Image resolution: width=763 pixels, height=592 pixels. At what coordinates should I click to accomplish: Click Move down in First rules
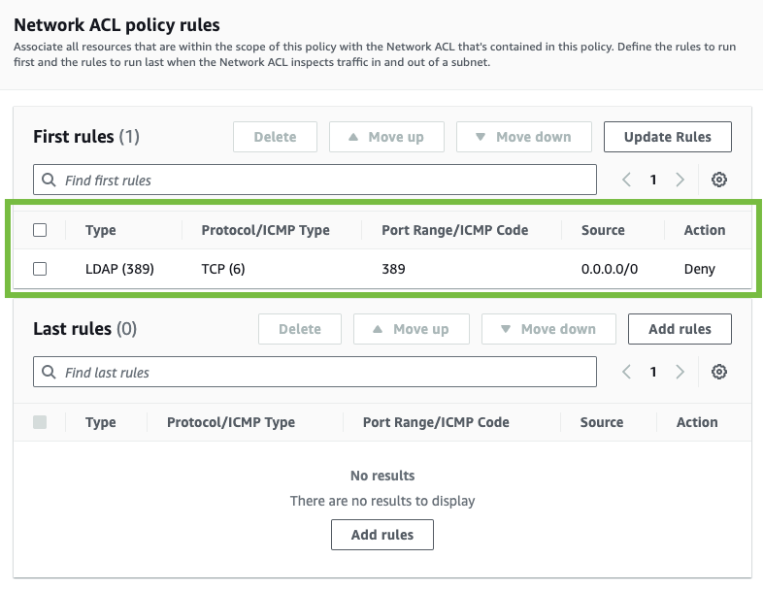point(523,137)
